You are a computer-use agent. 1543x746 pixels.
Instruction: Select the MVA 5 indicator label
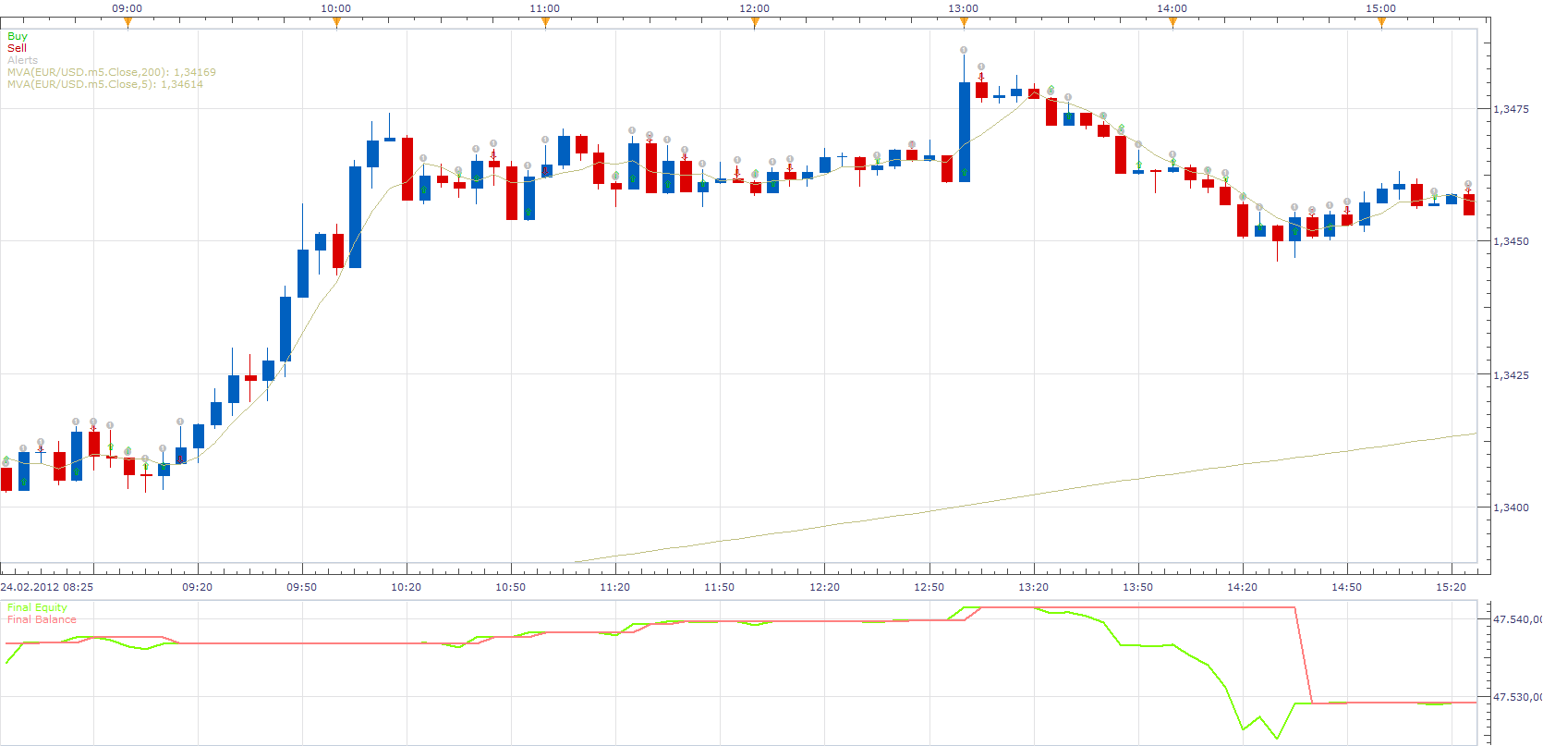105,84
